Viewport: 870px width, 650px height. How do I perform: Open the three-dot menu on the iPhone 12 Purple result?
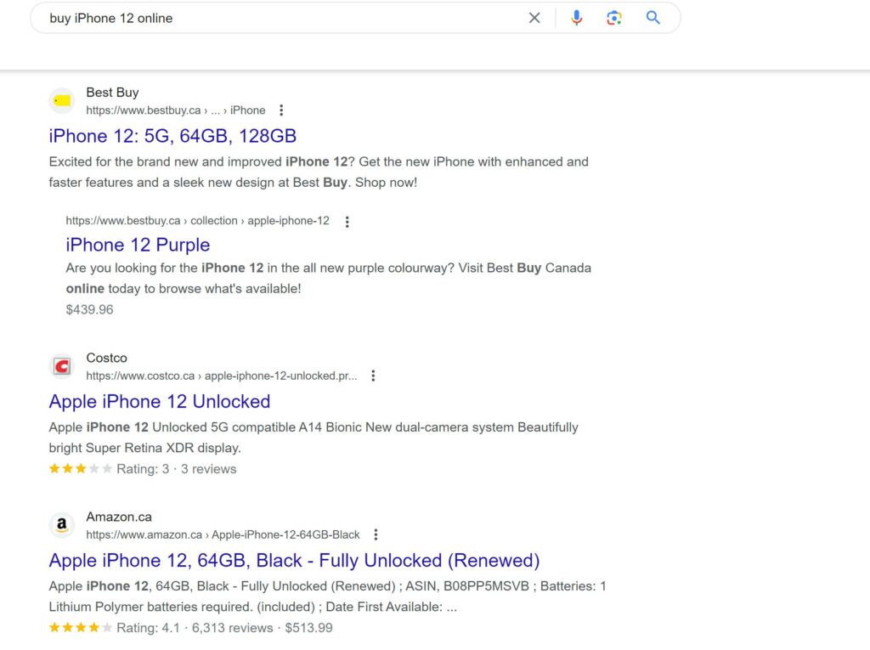tap(347, 222)
